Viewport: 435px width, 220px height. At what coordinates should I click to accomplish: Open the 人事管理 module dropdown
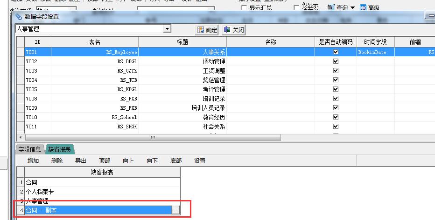[167, 29]
